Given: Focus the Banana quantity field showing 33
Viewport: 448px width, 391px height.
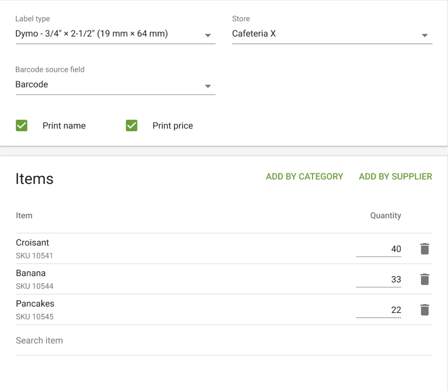Looking at the screenshot, I should (379, 280).
